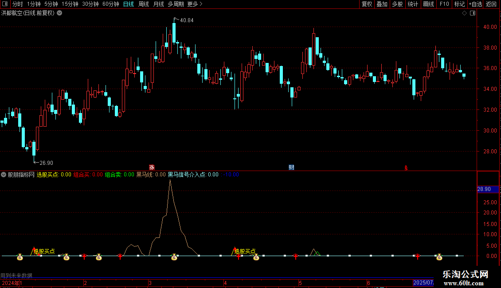
Task: Click the 统计 statistics button
Action: 413,4
